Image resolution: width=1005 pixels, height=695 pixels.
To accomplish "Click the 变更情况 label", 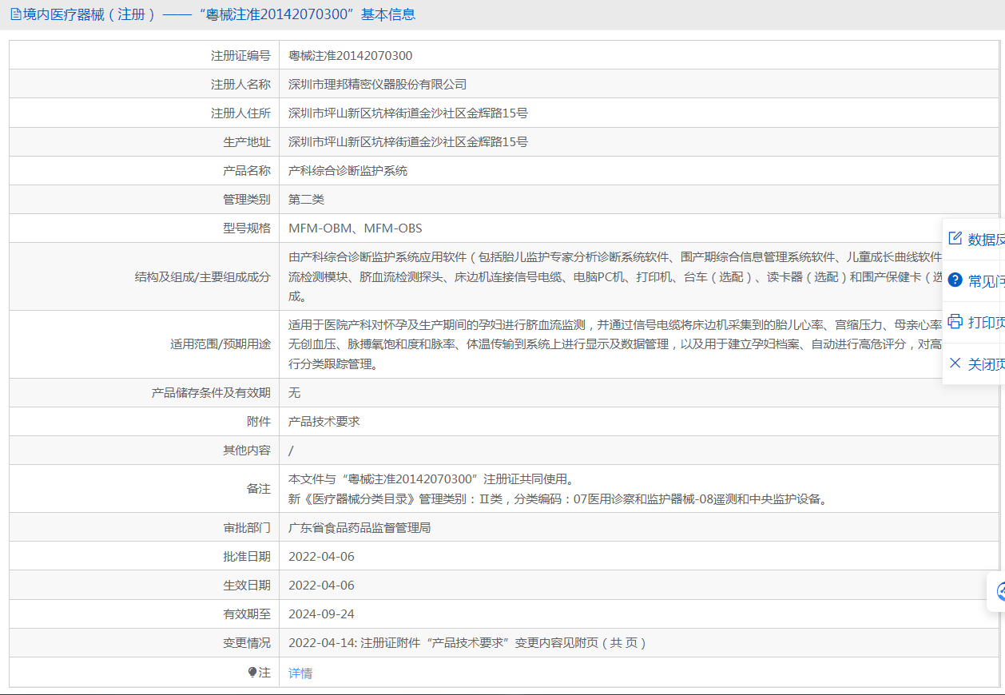I will pyautogui.click(x=247, y=643).
